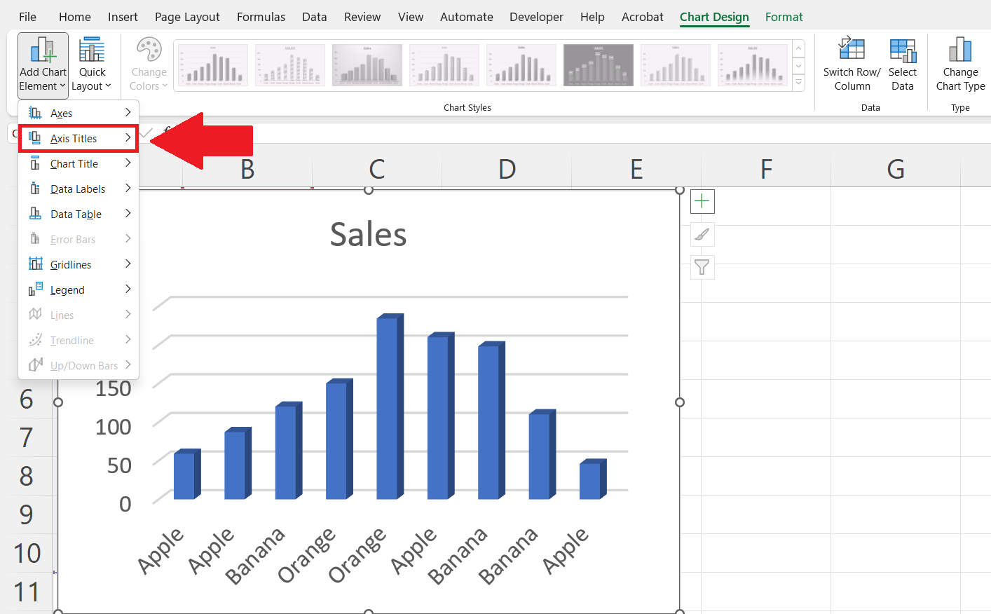Choose Data Table menu entry
This screenshot has width=991, height=614.
point(78,214)
